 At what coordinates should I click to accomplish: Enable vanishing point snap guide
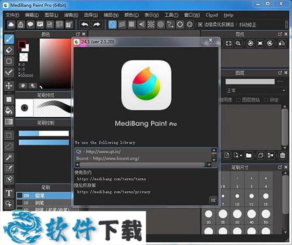(x=141, y=24)
